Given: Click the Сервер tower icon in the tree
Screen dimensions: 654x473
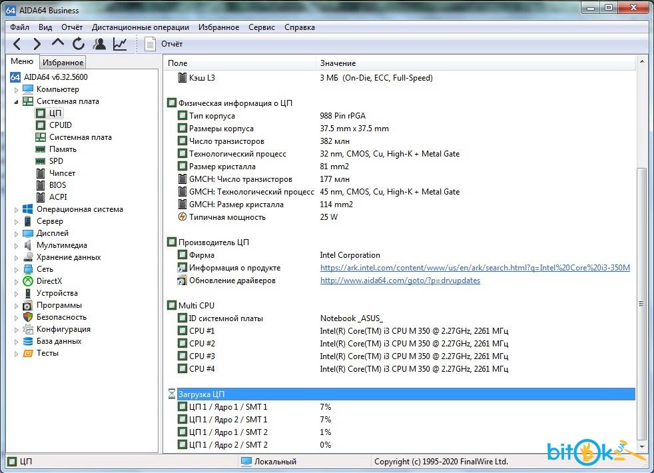Looking at the screenshot, I should point(28,221).
